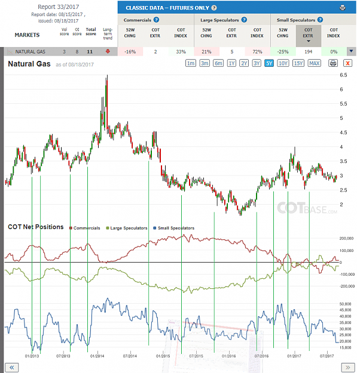Click Small Speculators help question mark icon
This screenshot has height=373, width=357.
(320, 20)
